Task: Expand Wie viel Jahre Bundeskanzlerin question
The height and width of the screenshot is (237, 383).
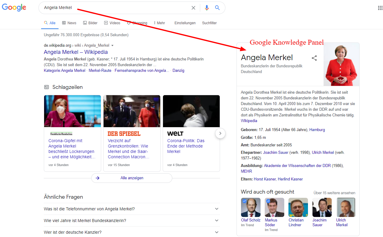Action: click(x=132, y=221)
